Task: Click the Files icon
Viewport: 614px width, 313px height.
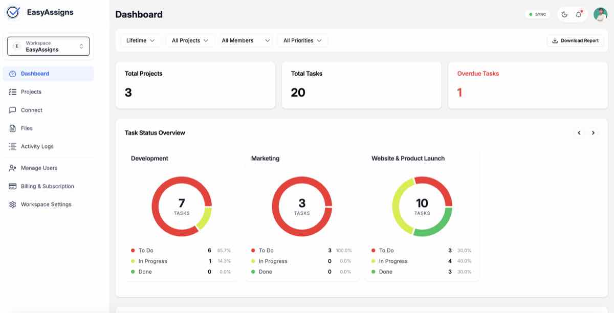Action: click(x=12, y=128)
